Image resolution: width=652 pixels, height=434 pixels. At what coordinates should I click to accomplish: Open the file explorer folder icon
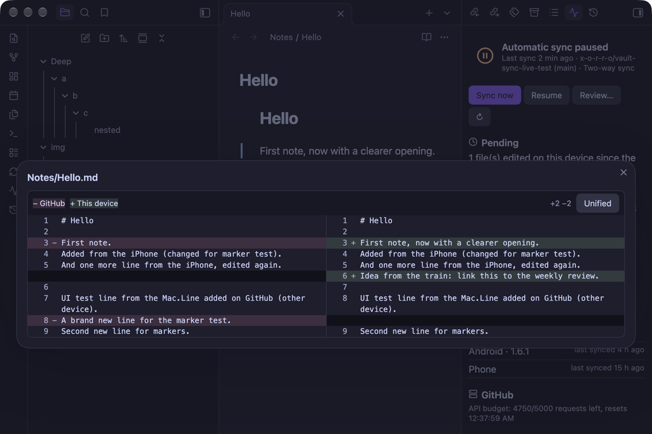65,12
